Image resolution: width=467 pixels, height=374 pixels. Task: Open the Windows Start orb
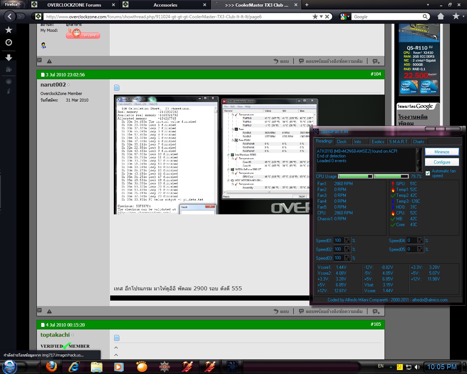coord(10,366)
